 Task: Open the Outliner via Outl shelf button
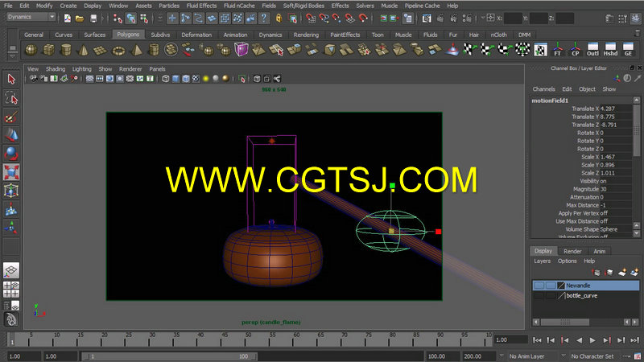592,50
